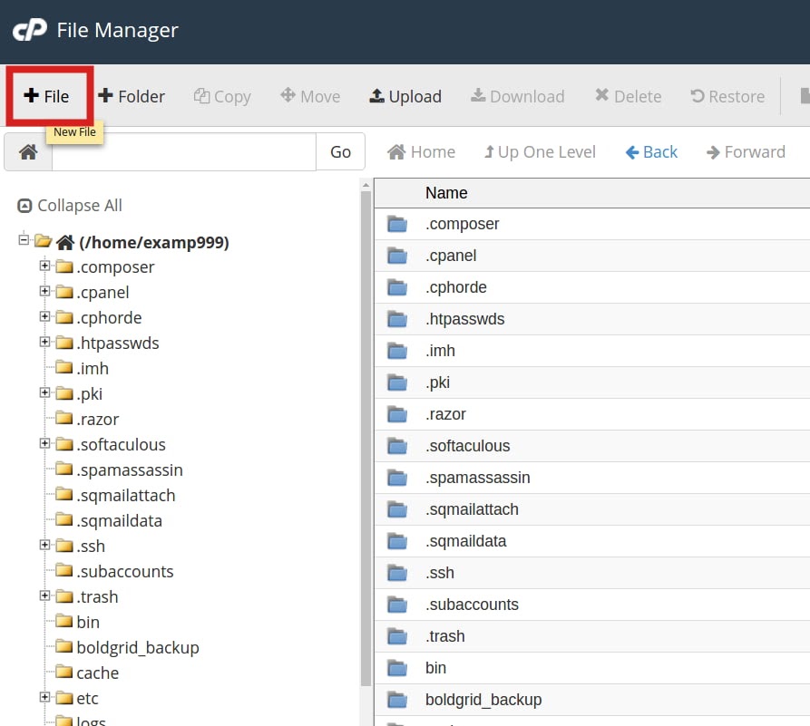Viewport: 810px width, 726px height.
Task: Expand the .composer tree node
Action: (x=44, y=266)
